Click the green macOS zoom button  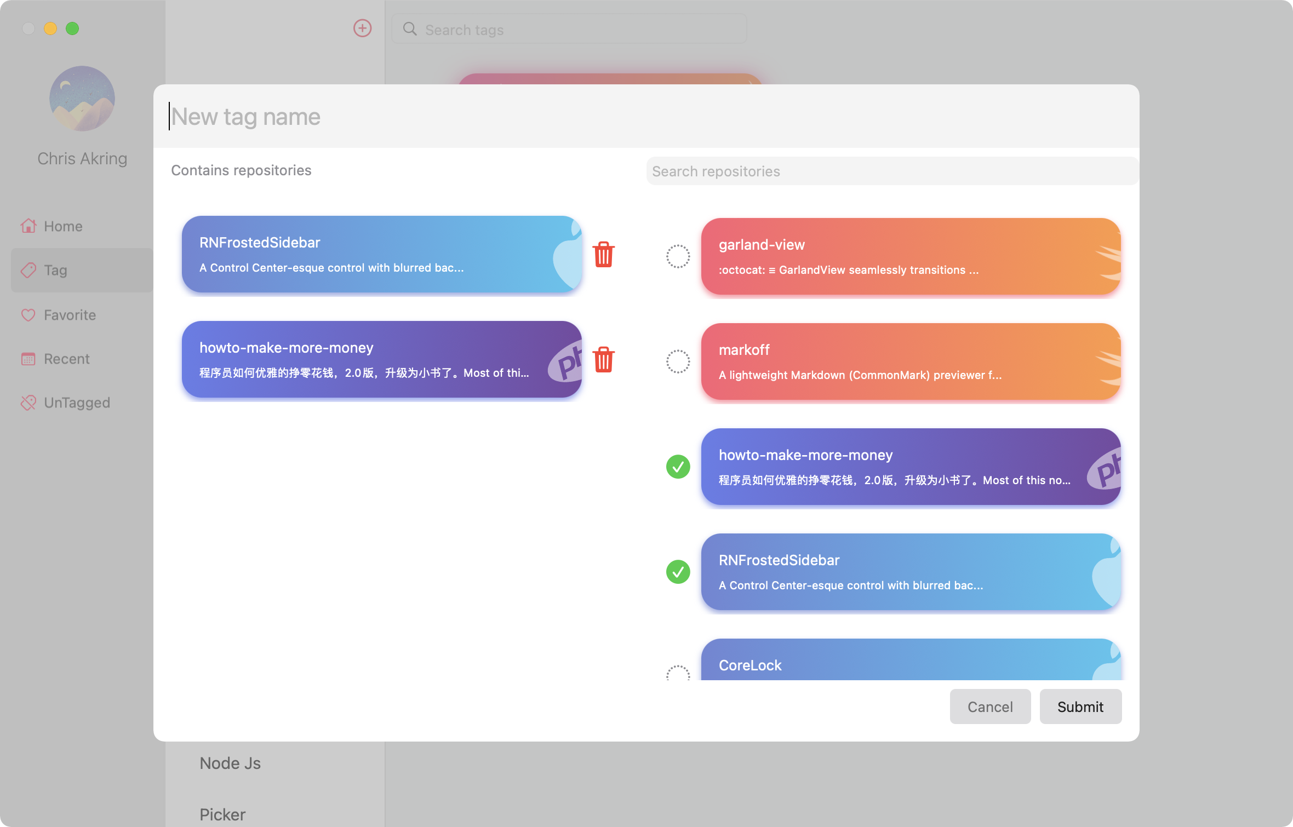(x=72, y=28)
